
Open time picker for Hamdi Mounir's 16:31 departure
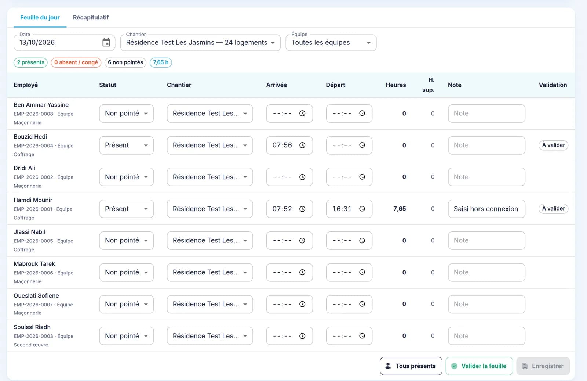(x=362, y=209)
